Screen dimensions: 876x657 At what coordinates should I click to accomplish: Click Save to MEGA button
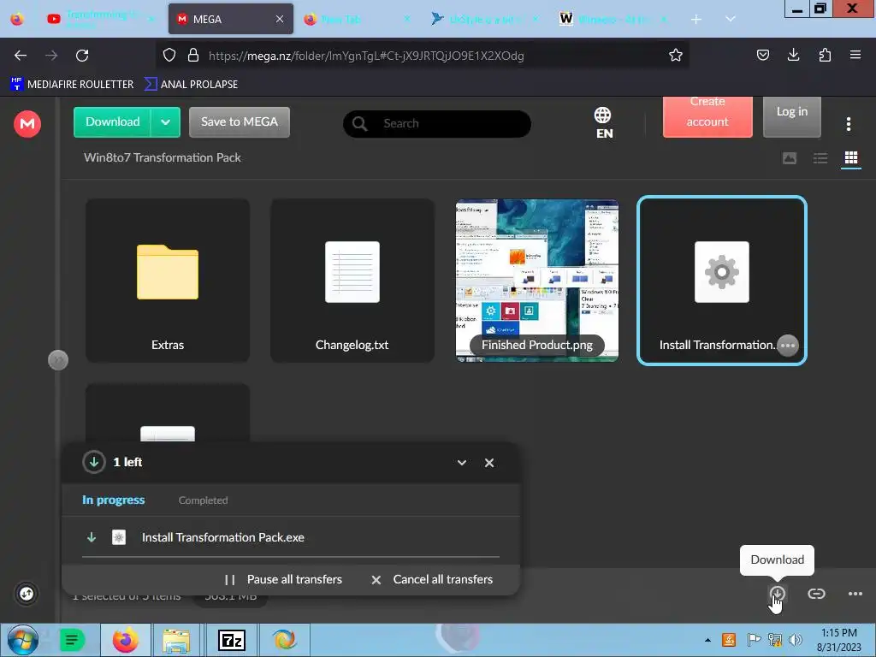coord(240,121)
